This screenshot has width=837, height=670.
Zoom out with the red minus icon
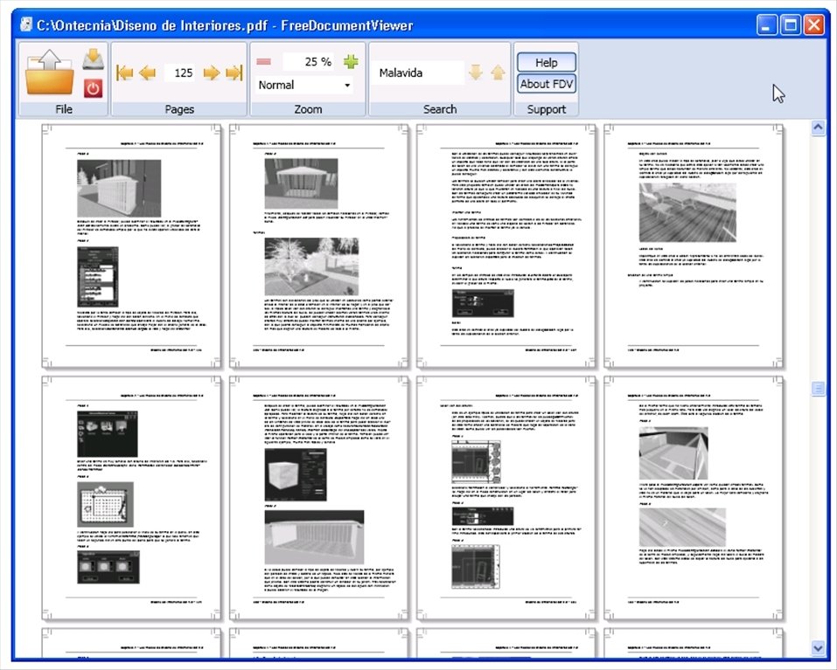[264, 61]
